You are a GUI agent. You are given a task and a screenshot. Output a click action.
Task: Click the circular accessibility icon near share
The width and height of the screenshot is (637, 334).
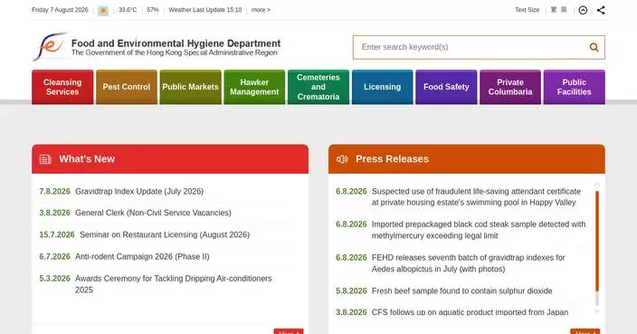tap(583, 10)
